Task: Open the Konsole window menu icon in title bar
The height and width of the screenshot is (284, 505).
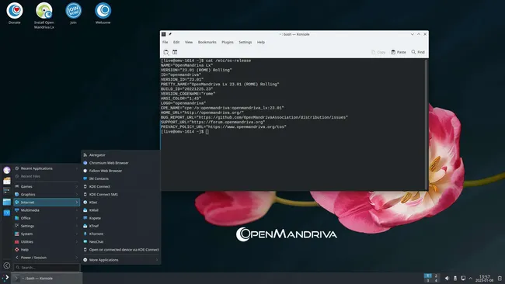Action: (x=164, y=34)
